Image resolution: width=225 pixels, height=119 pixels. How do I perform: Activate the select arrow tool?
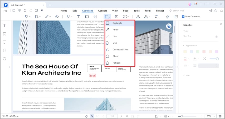pos(92,116)
